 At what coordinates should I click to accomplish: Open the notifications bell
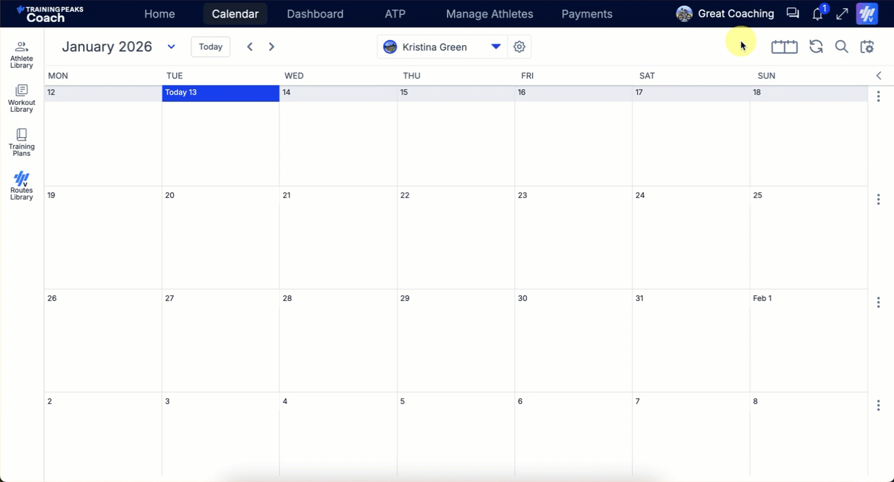[818, 14]
